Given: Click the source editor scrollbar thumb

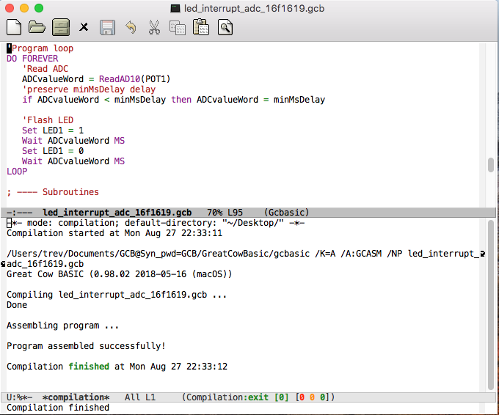Looking at the screenshot, I should tap(491, 165).
